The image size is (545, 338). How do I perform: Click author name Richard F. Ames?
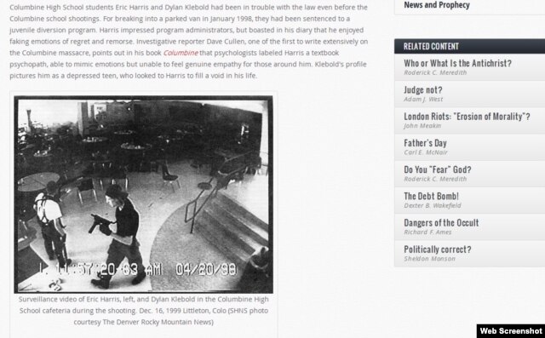click(427, 232)
